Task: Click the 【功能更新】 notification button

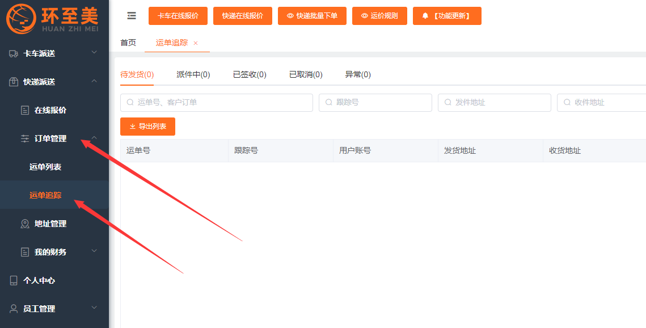Action: coord(447,16)
